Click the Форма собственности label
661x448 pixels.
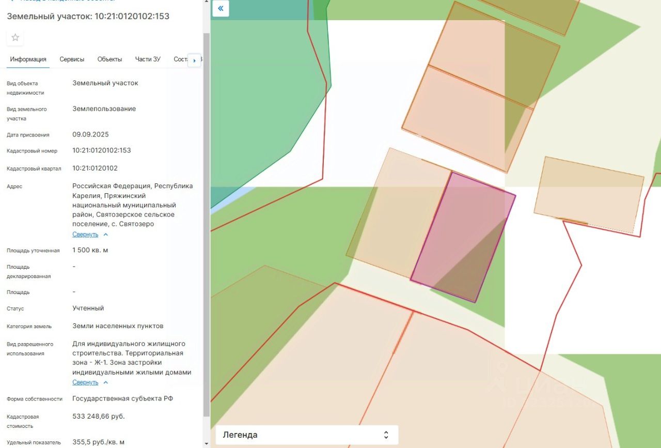click(35, 399)
